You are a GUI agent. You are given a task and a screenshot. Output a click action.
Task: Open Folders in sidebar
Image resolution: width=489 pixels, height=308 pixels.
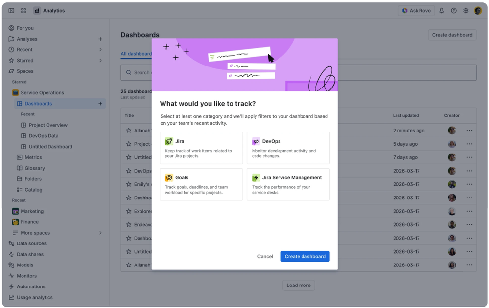click(x=33, y=179)
